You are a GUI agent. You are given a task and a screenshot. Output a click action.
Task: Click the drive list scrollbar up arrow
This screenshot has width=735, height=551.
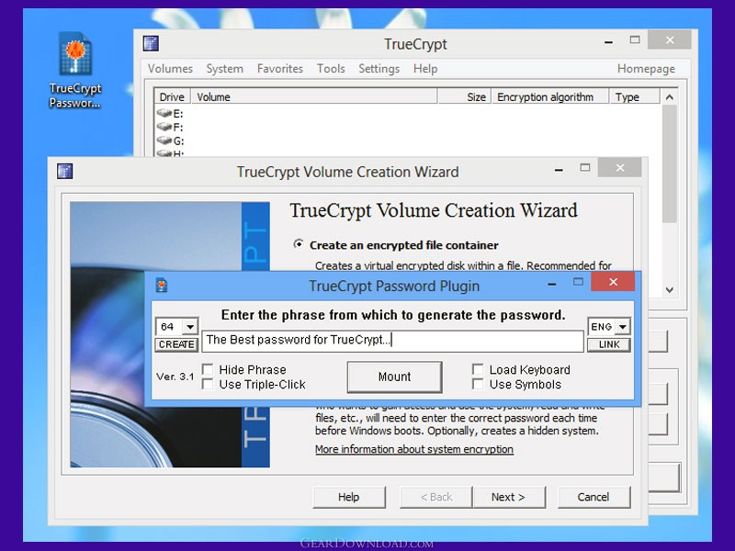[x=670, y=97]
